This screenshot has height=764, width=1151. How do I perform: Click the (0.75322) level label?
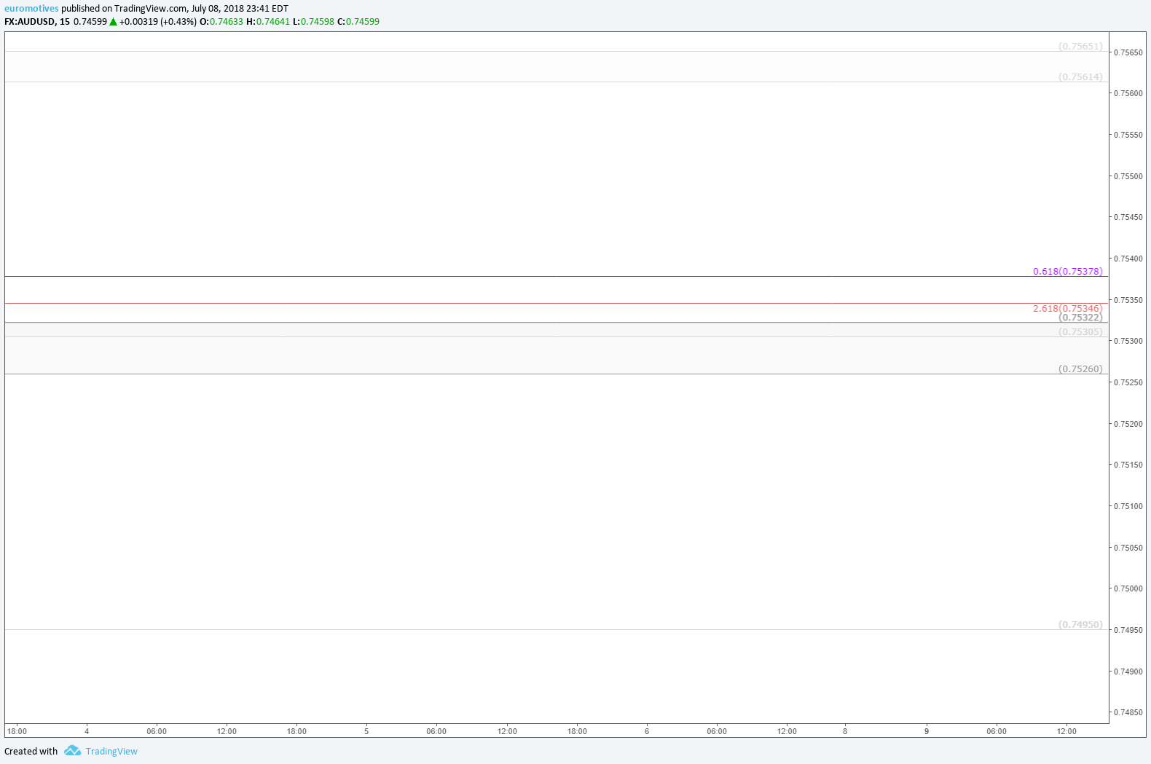click(x=1080, y=318)
